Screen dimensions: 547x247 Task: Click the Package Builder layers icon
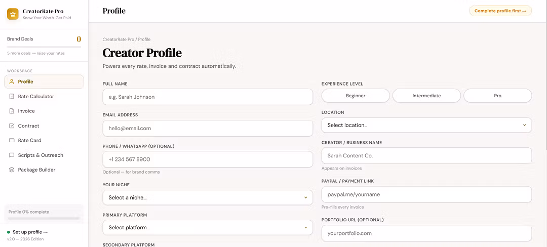pos(12,170)
